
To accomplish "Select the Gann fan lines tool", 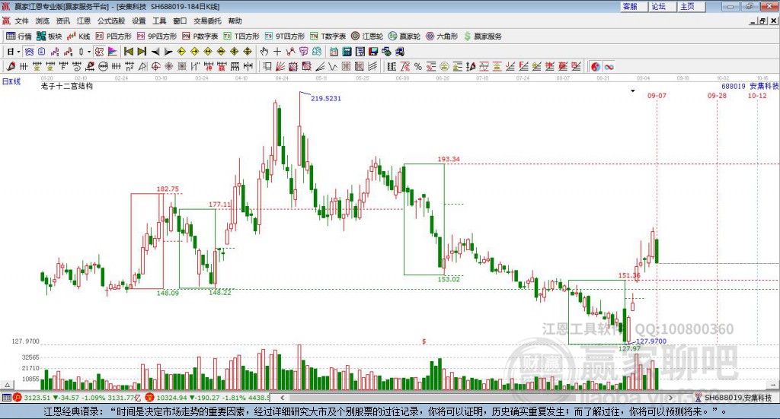I will click(280, 66).
